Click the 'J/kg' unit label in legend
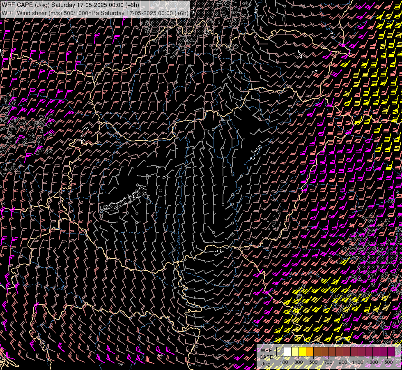Image resolution: width=402 pixels, height=370 pixels. point(266,364)
